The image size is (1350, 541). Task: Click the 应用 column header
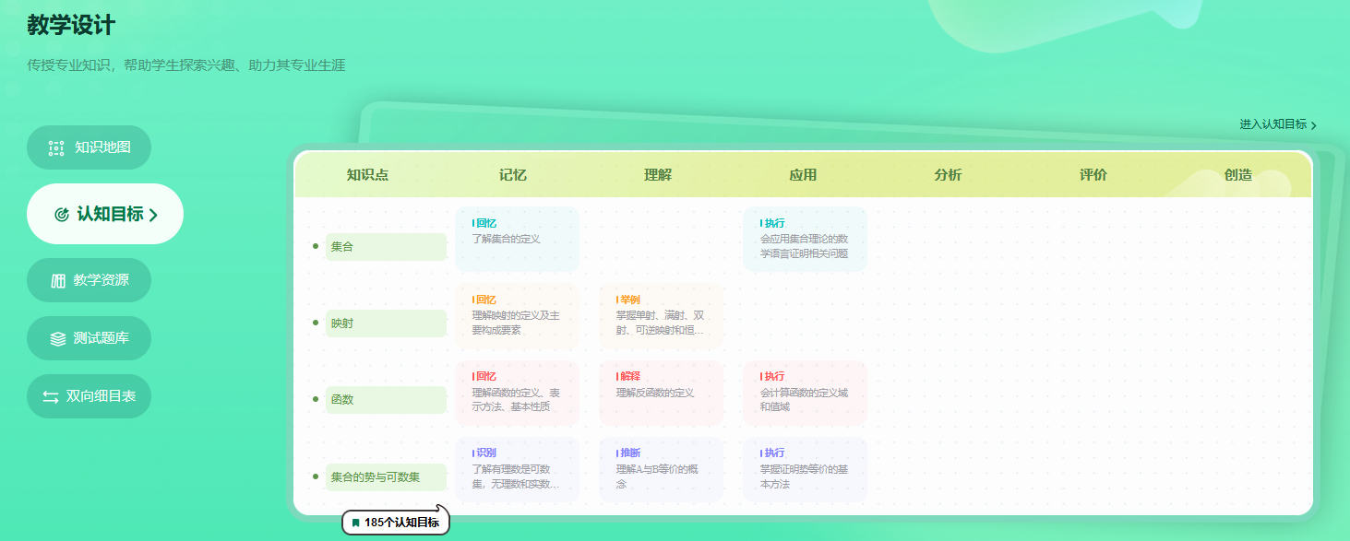(803, 175)
